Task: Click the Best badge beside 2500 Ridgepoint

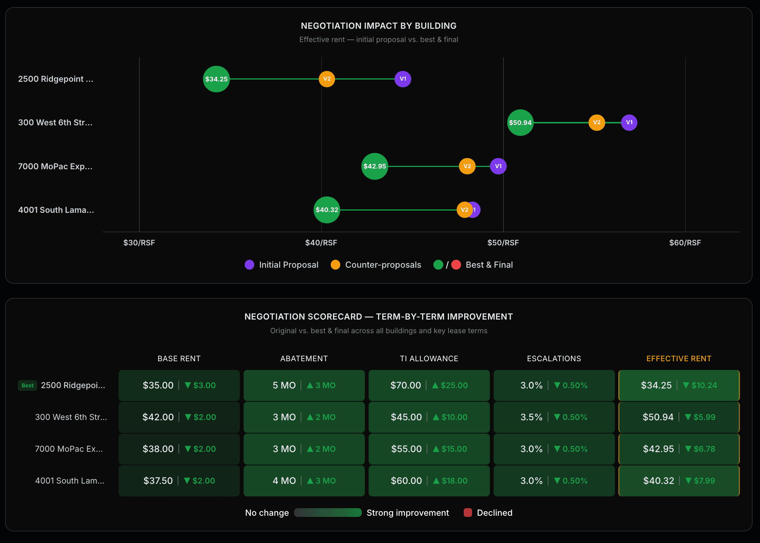Action: [27, 385]
